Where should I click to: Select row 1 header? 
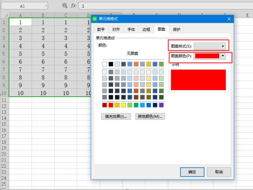pos(4,22)
